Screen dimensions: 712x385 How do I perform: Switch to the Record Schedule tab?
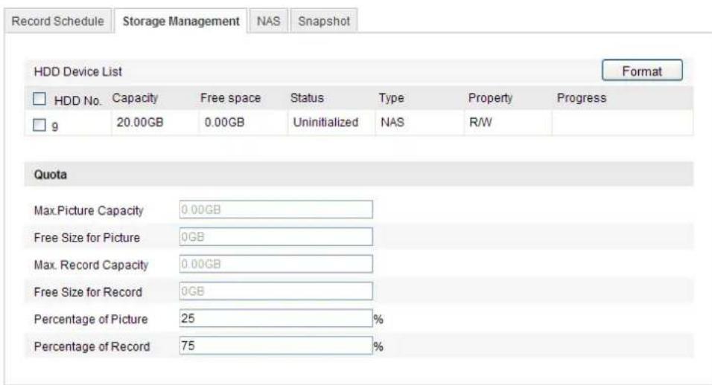(57, 22)
